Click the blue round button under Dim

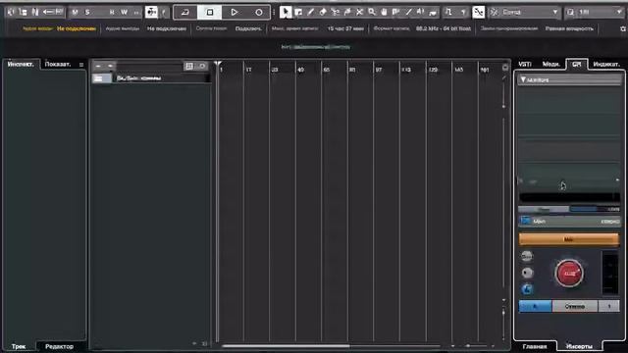[527, 289]
